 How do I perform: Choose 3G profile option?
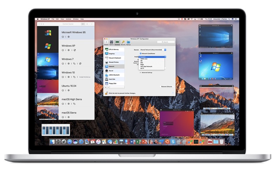pyautogui.click(x=152, y=61)
